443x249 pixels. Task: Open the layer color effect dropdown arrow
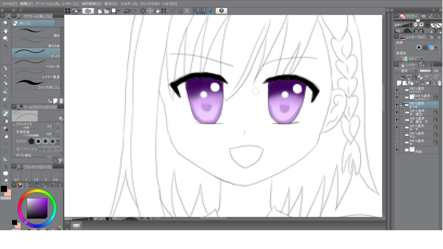click(x=437, y=48)
